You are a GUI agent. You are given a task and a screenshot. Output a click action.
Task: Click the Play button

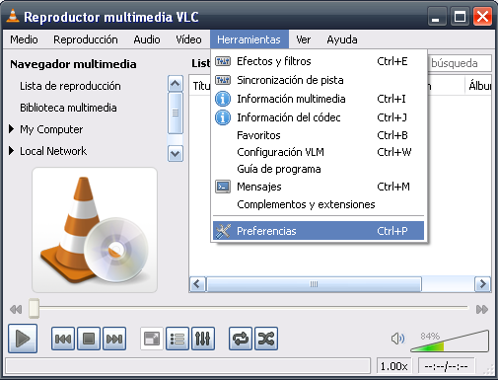23,339
